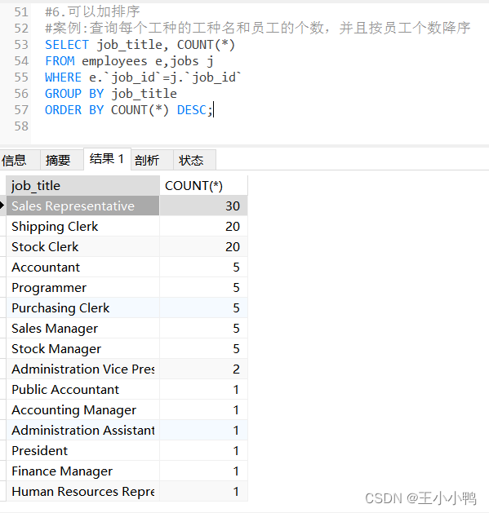This screenshot has width=489, height=513.
Task: Select the Sales Manager cell
Action: tap(83, 328)
